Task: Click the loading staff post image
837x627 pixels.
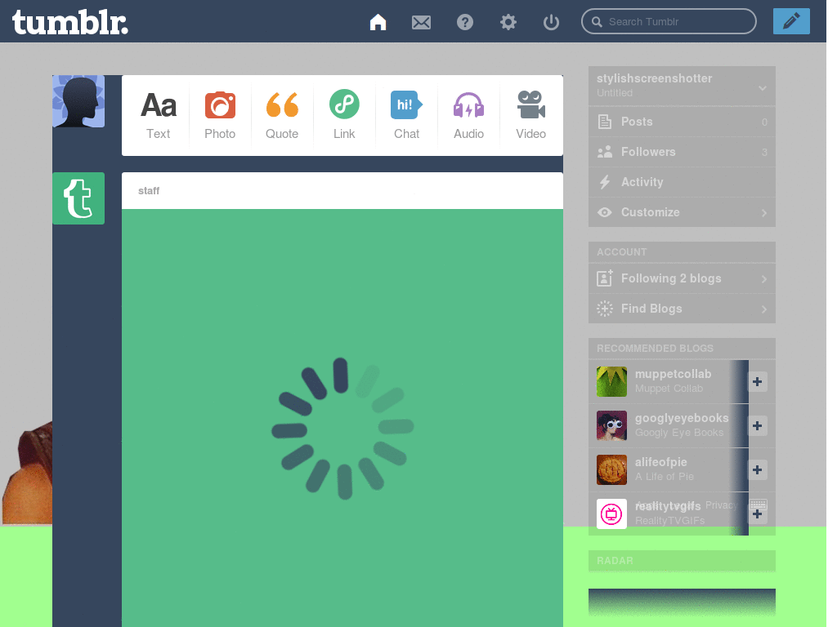Action: 342,418
